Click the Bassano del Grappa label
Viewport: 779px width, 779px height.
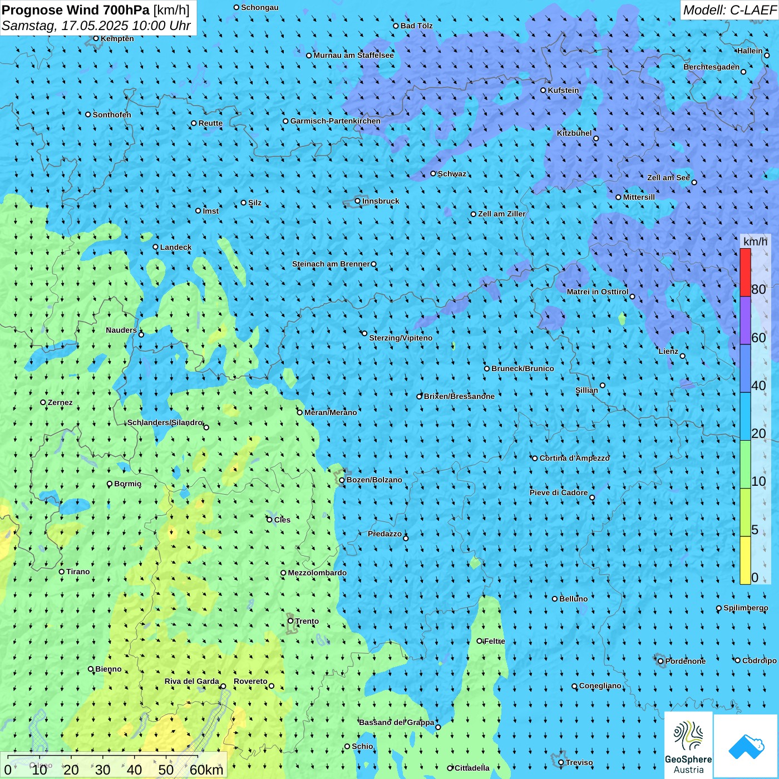point(396,722)
